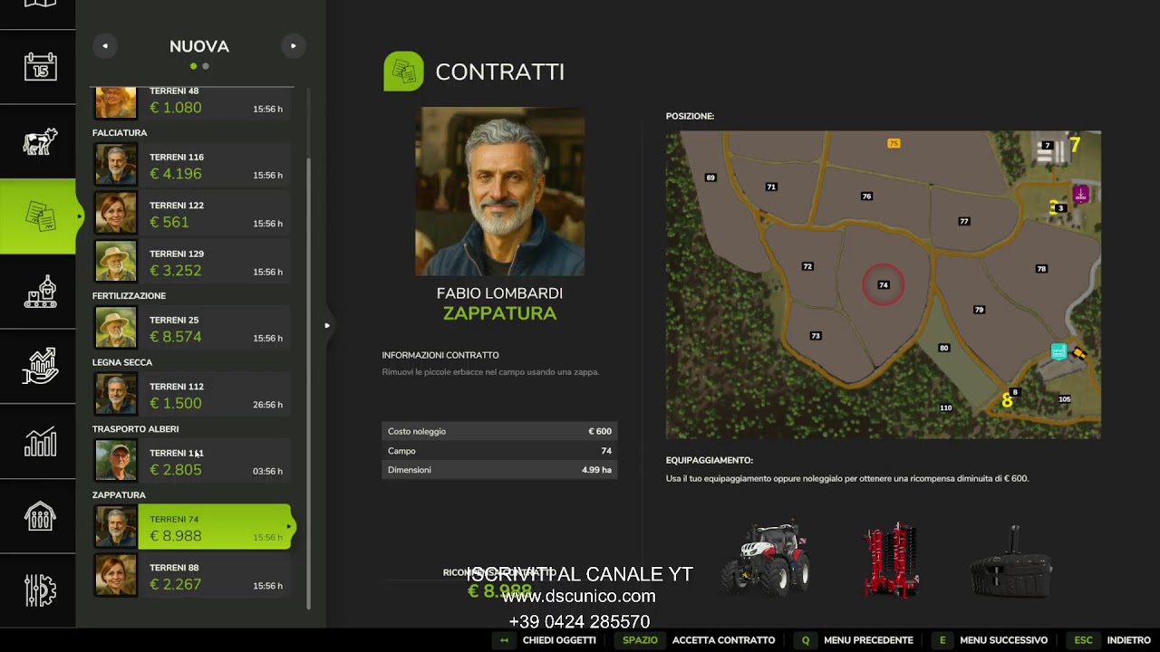
Task: Open the animal pen fence sidebar icon
Action: point(40,516)
